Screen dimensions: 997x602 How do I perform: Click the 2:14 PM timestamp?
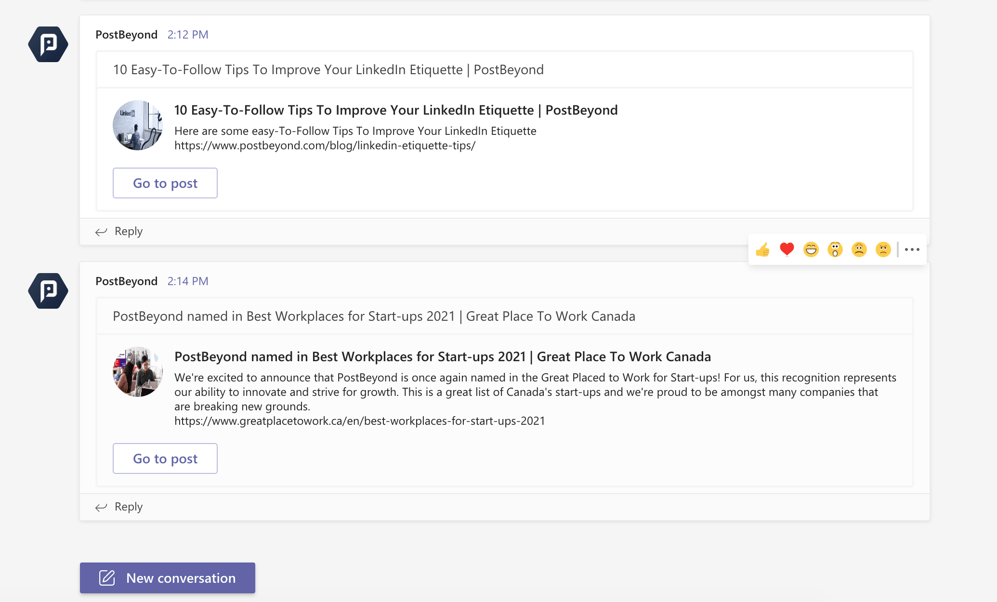point(188,281)
